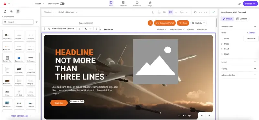Click the redo arrow icon
Screen dimensions: 259x120
206,12
